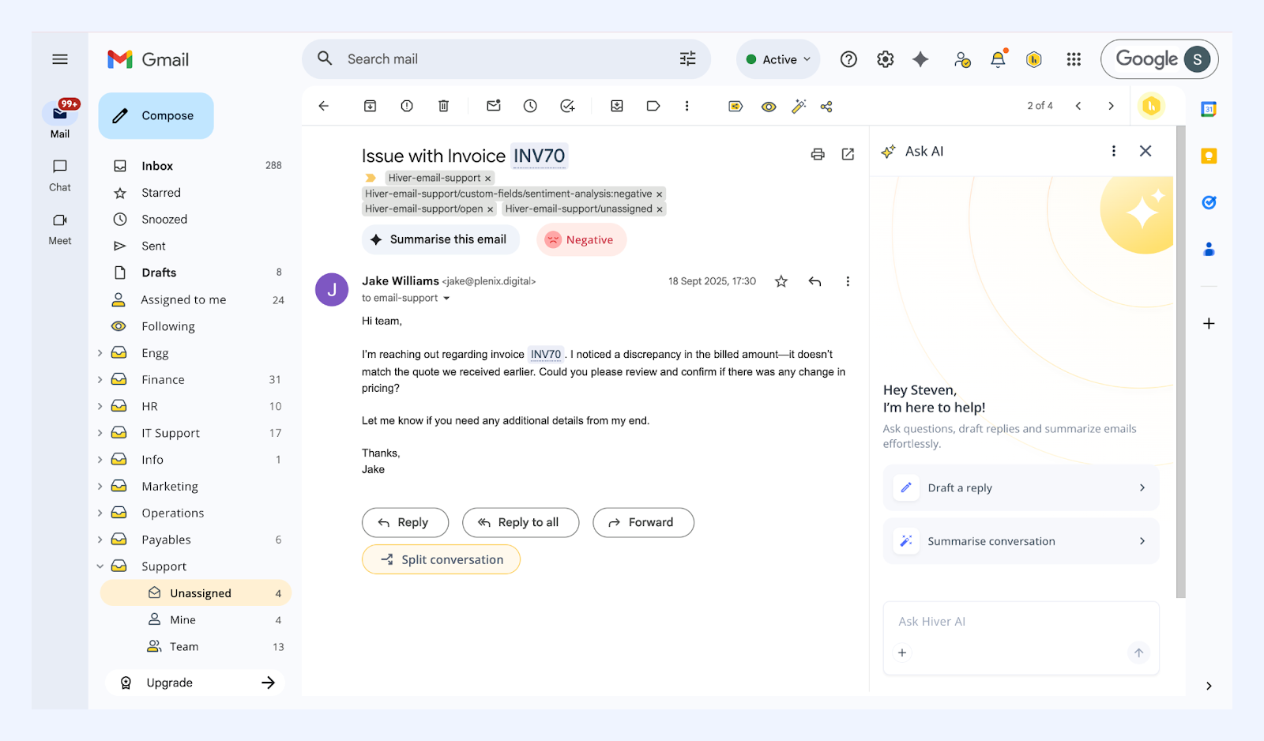Go to the next email arrow
The image size is (1264, 741).
(x=1111, y=106)
